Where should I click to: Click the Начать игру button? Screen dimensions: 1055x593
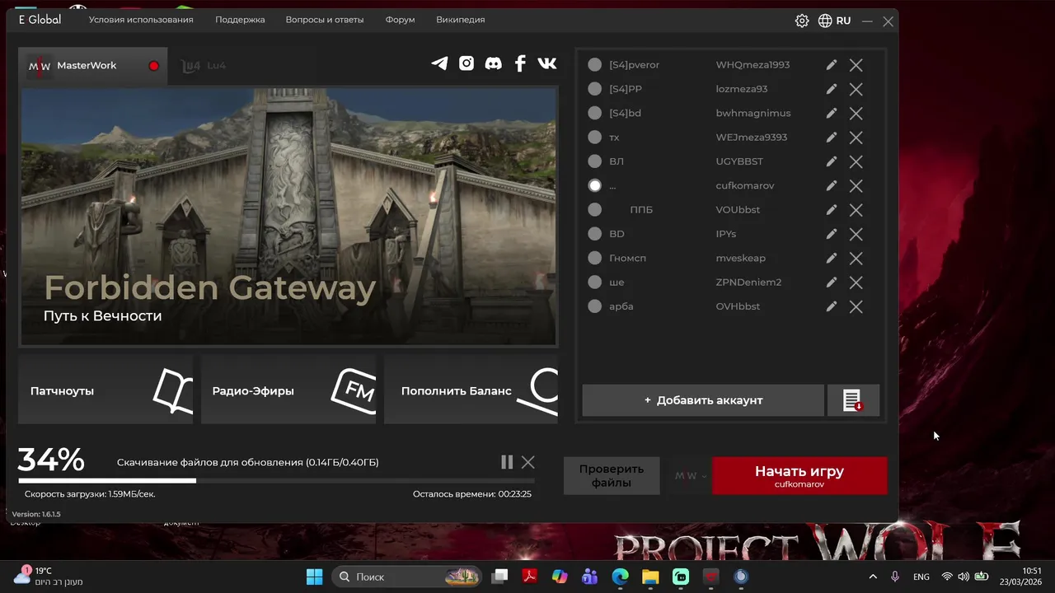[799, 476]
